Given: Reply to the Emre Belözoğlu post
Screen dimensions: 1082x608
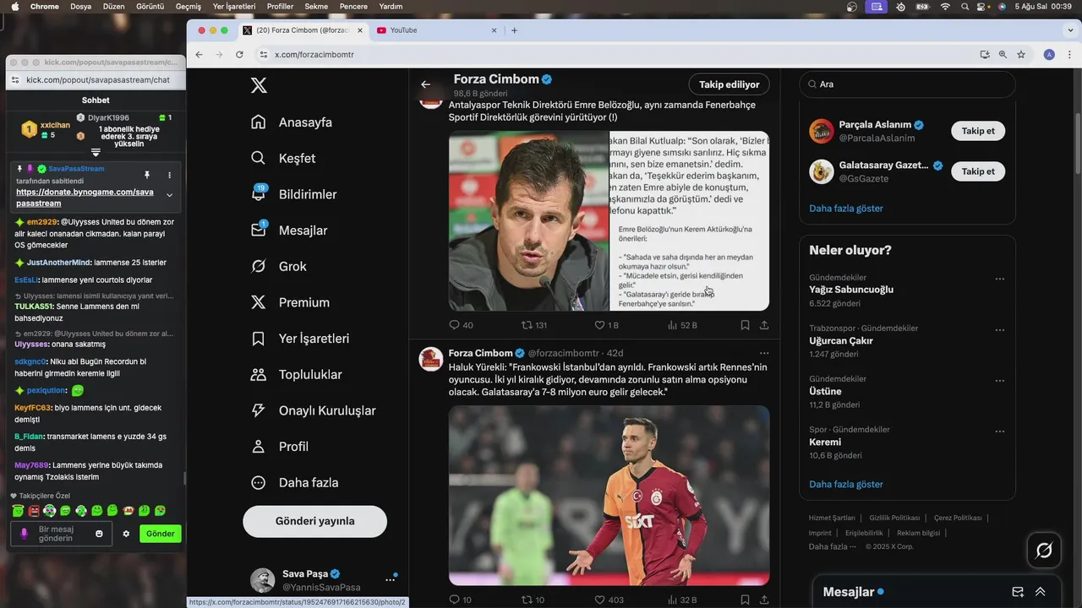Looking at the screenshot, I should (x=461, y=325).
